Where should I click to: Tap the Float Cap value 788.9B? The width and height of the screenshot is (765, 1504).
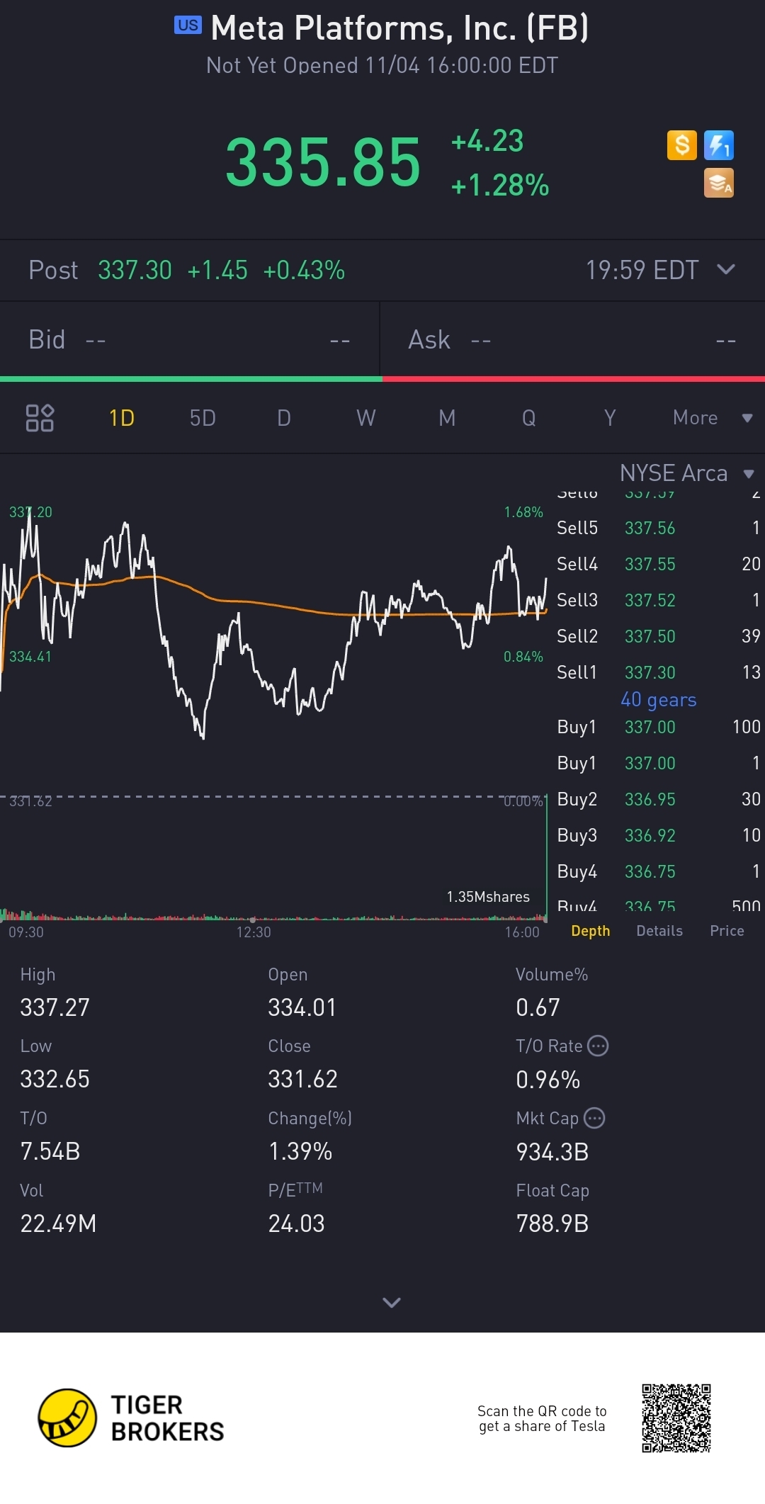coord(552,1223)
